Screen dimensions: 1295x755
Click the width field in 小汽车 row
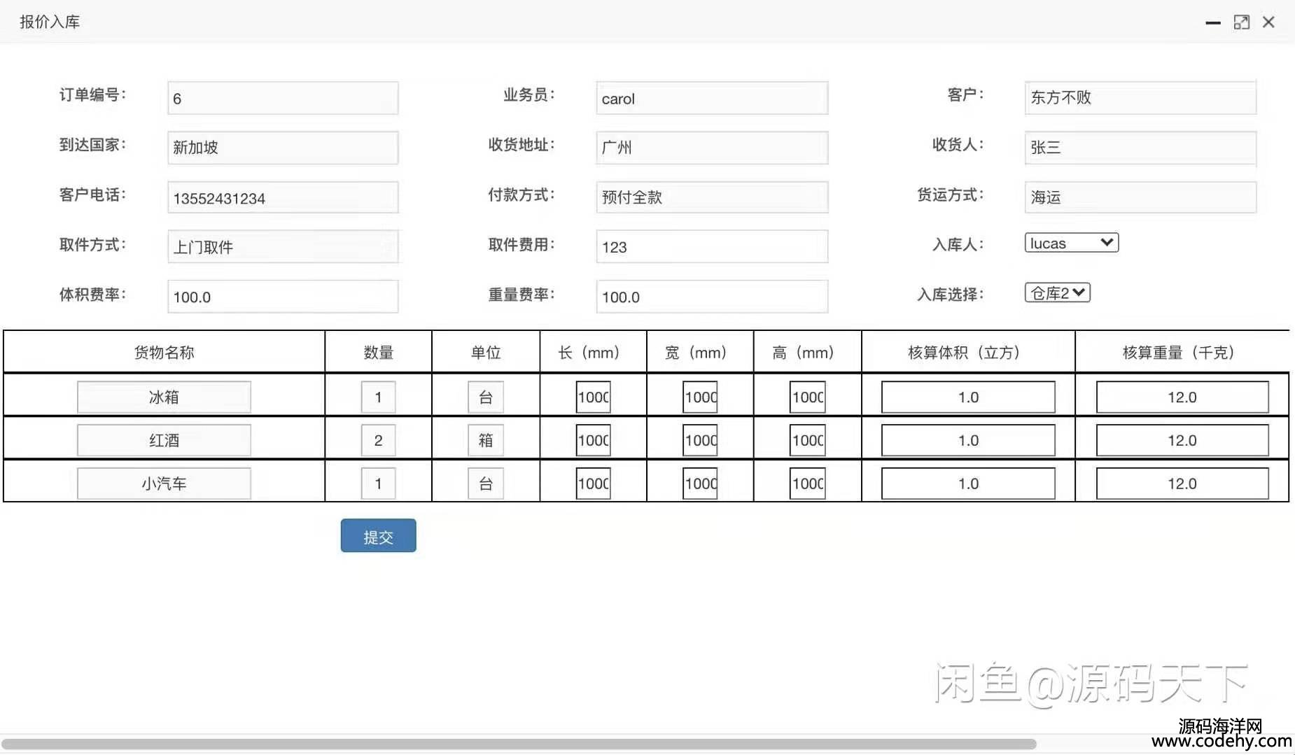tap(700, 484)
